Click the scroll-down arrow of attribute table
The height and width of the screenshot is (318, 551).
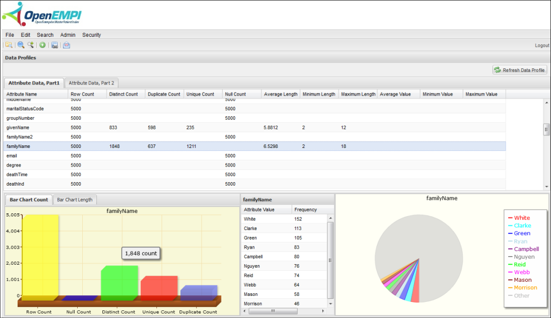tap(546, 187)
